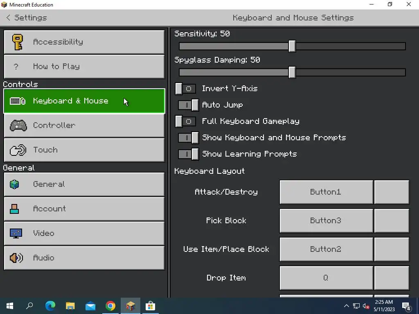
Task: Click the golden key Accessibility icon
Action: (17, 42)
